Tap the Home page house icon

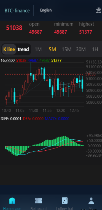point(12,201)
